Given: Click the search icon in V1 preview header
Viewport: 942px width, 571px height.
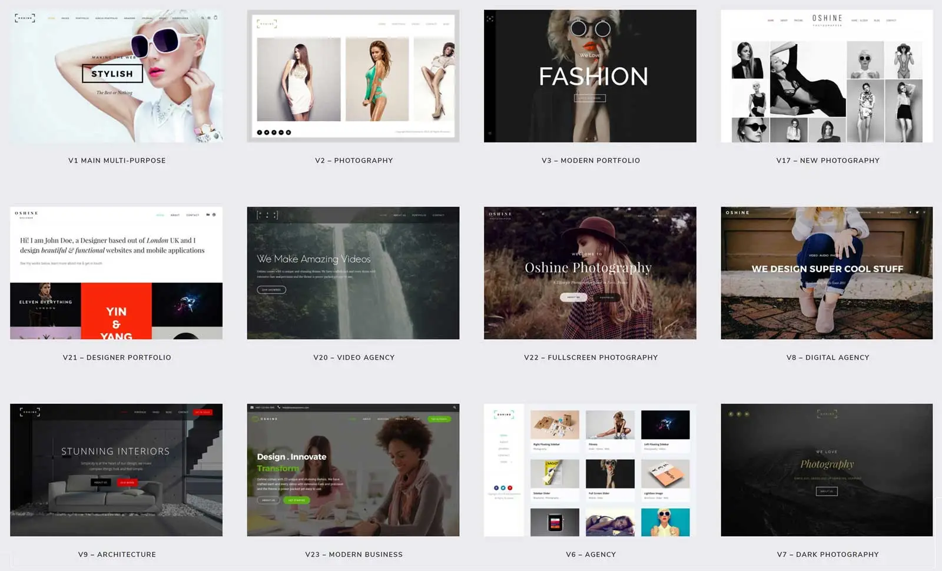Looking at the screenshot, I should tap(203, 18).
